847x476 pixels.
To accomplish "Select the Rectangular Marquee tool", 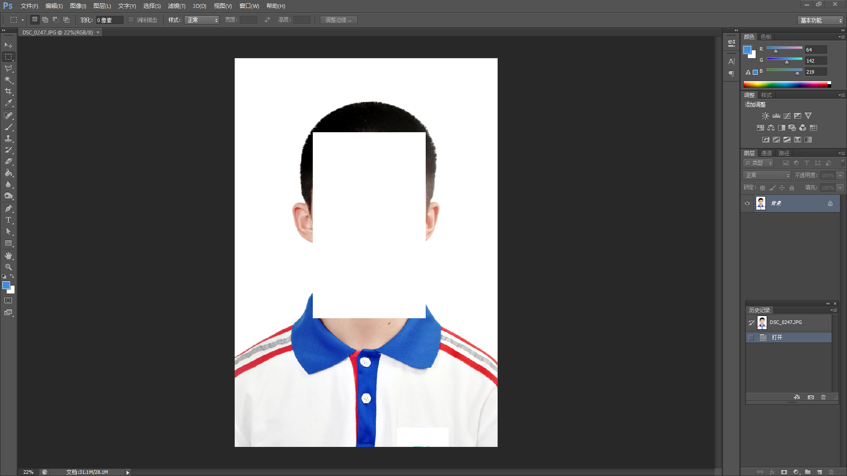I will click(x=8, y=57).
